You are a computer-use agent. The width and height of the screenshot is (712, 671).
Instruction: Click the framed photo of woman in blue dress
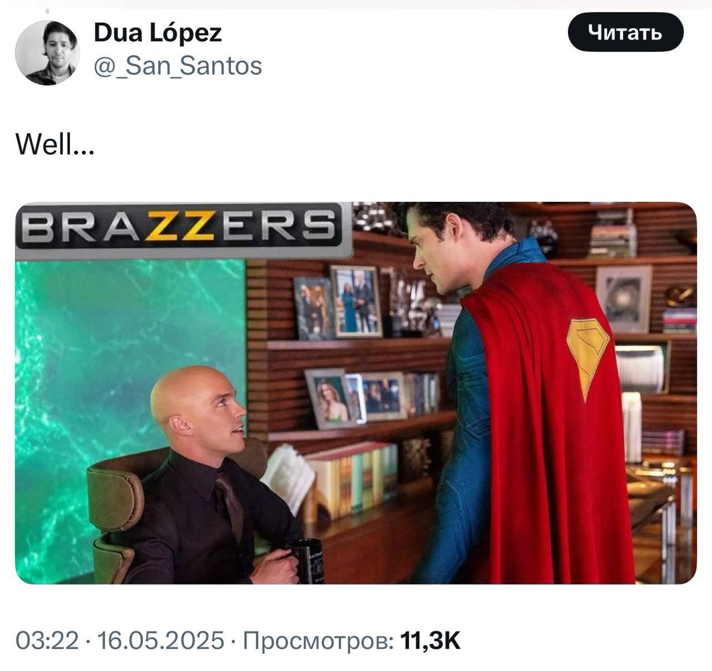[356, 302]
